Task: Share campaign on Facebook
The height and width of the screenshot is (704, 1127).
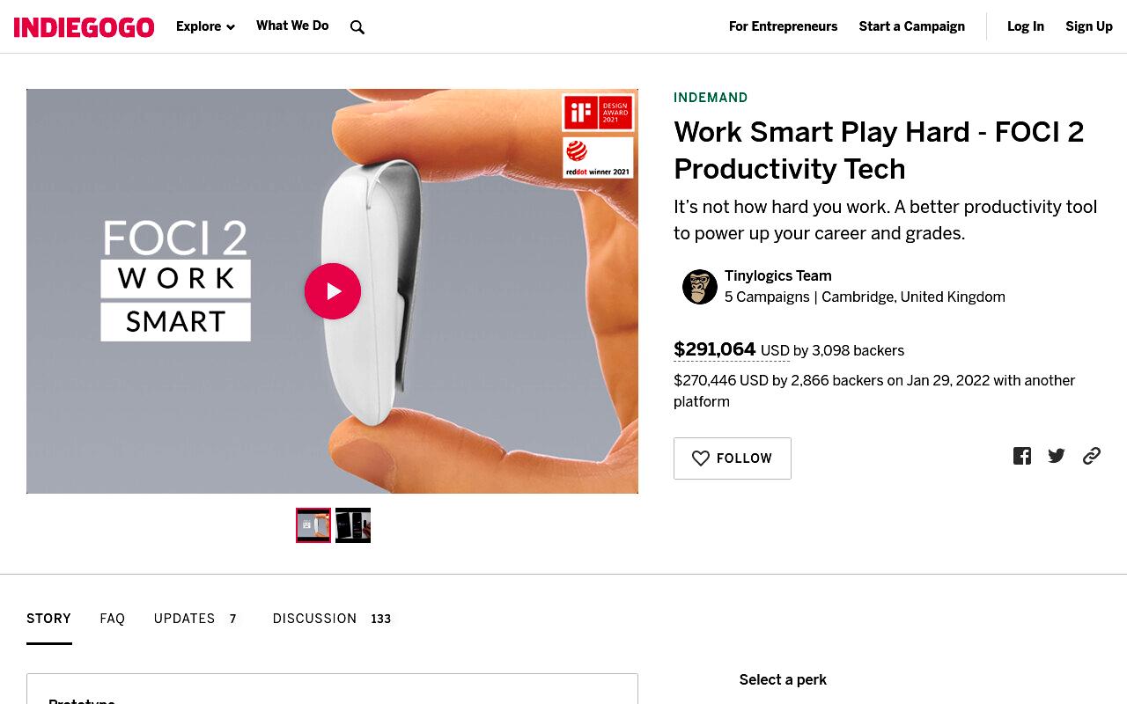Action: (1022, 456)
